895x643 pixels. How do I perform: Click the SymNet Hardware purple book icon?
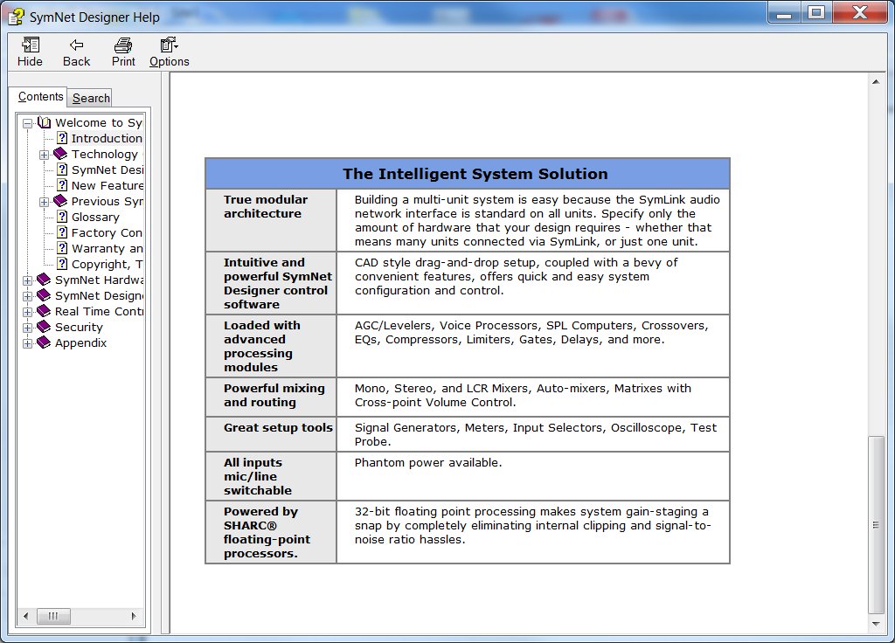click(44, 280)
